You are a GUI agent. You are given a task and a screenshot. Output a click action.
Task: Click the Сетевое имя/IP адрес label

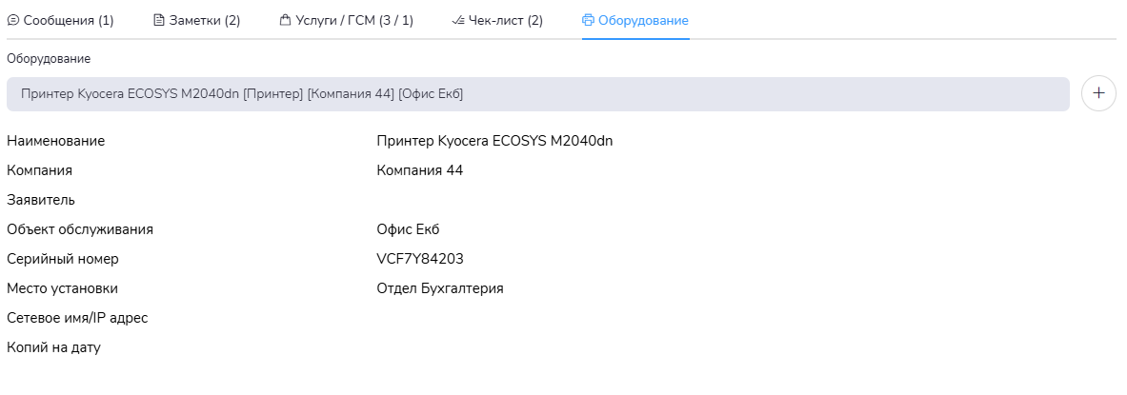point(77,318)
